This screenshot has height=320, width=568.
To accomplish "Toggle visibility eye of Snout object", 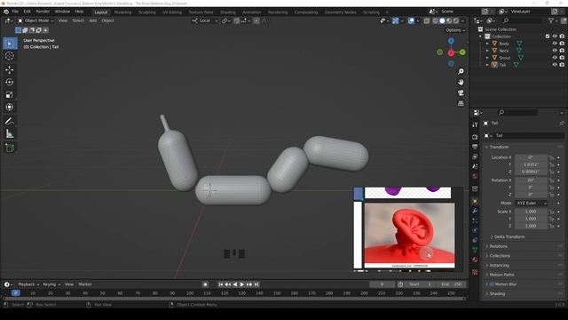I will [555, 58].
